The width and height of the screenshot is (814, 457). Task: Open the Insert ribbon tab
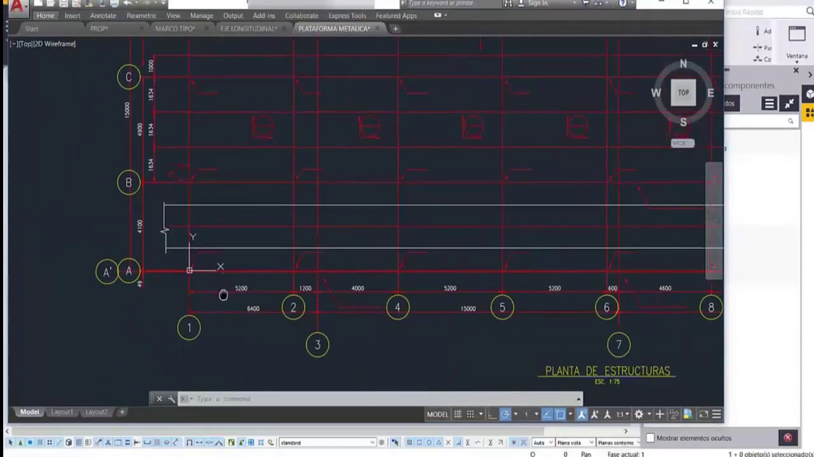pyautogui.click(x=72, y=15)
